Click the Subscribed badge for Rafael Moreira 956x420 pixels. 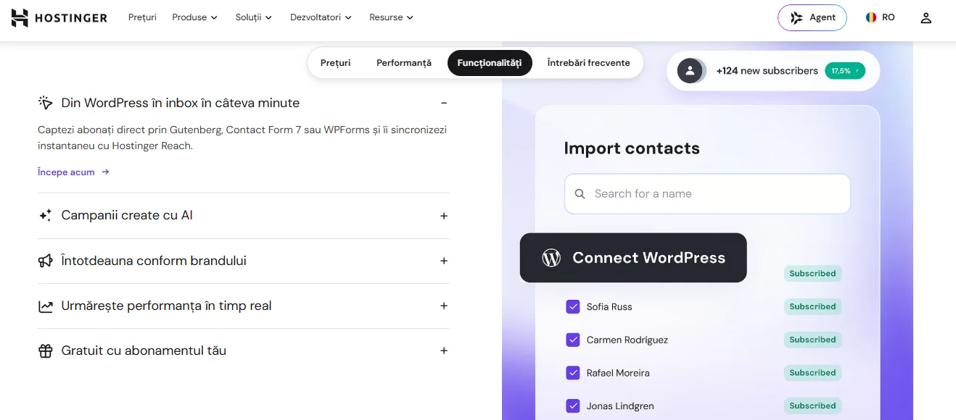pos(812,373)
